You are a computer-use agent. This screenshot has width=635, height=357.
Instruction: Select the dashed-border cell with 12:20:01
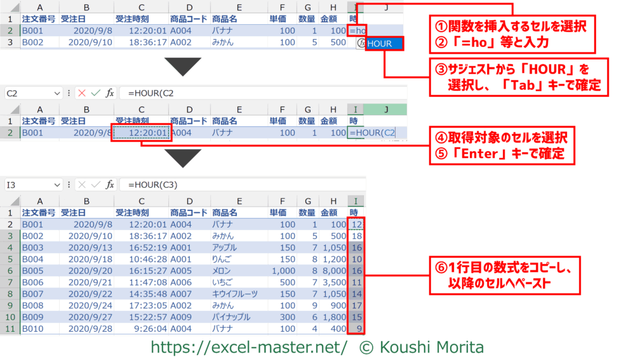(141, 133)
